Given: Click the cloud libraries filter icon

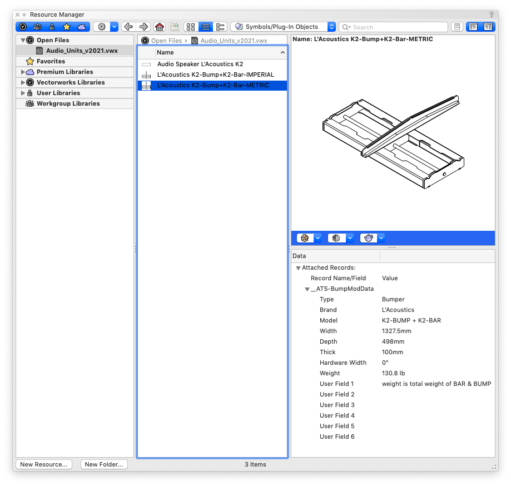Looking at the screenshot, I should [82, 27].
